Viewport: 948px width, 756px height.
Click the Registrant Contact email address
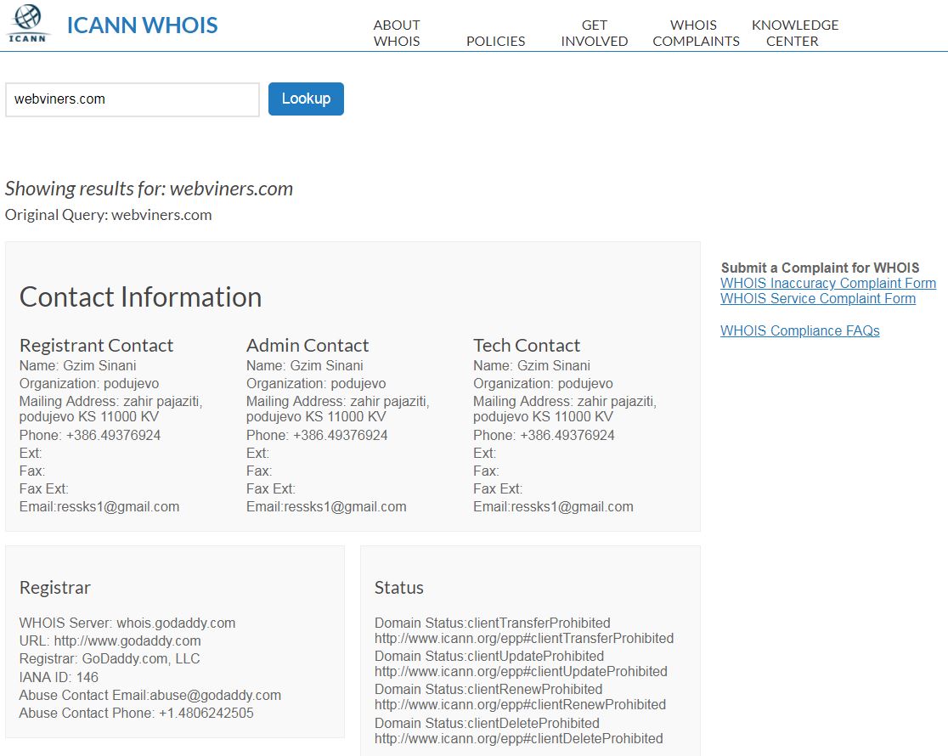pyautogui.click(x=118, y=506)
